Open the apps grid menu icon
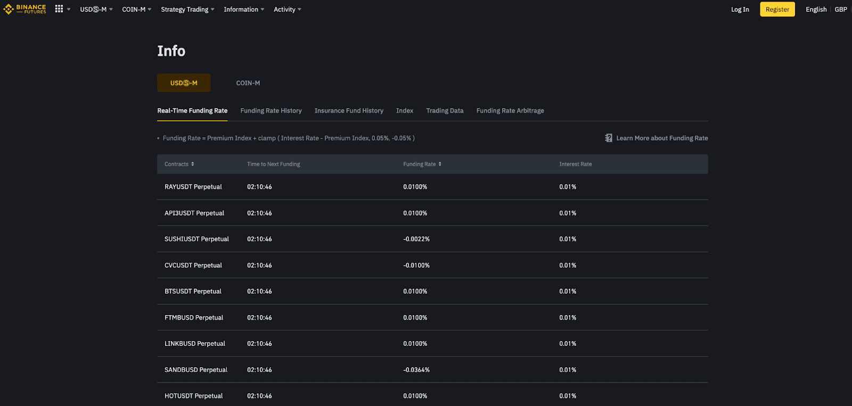Viewport: 852px width, 406px height. [x=59, y=9]
